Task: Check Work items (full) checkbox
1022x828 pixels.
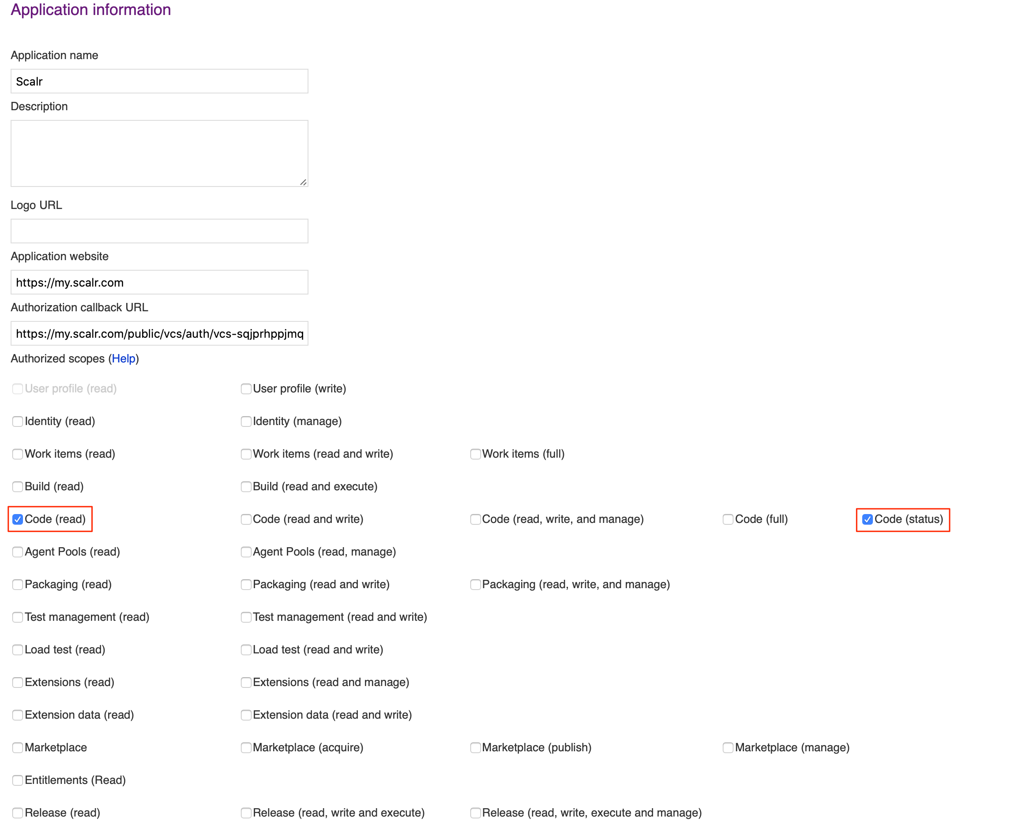Action: 475,454
